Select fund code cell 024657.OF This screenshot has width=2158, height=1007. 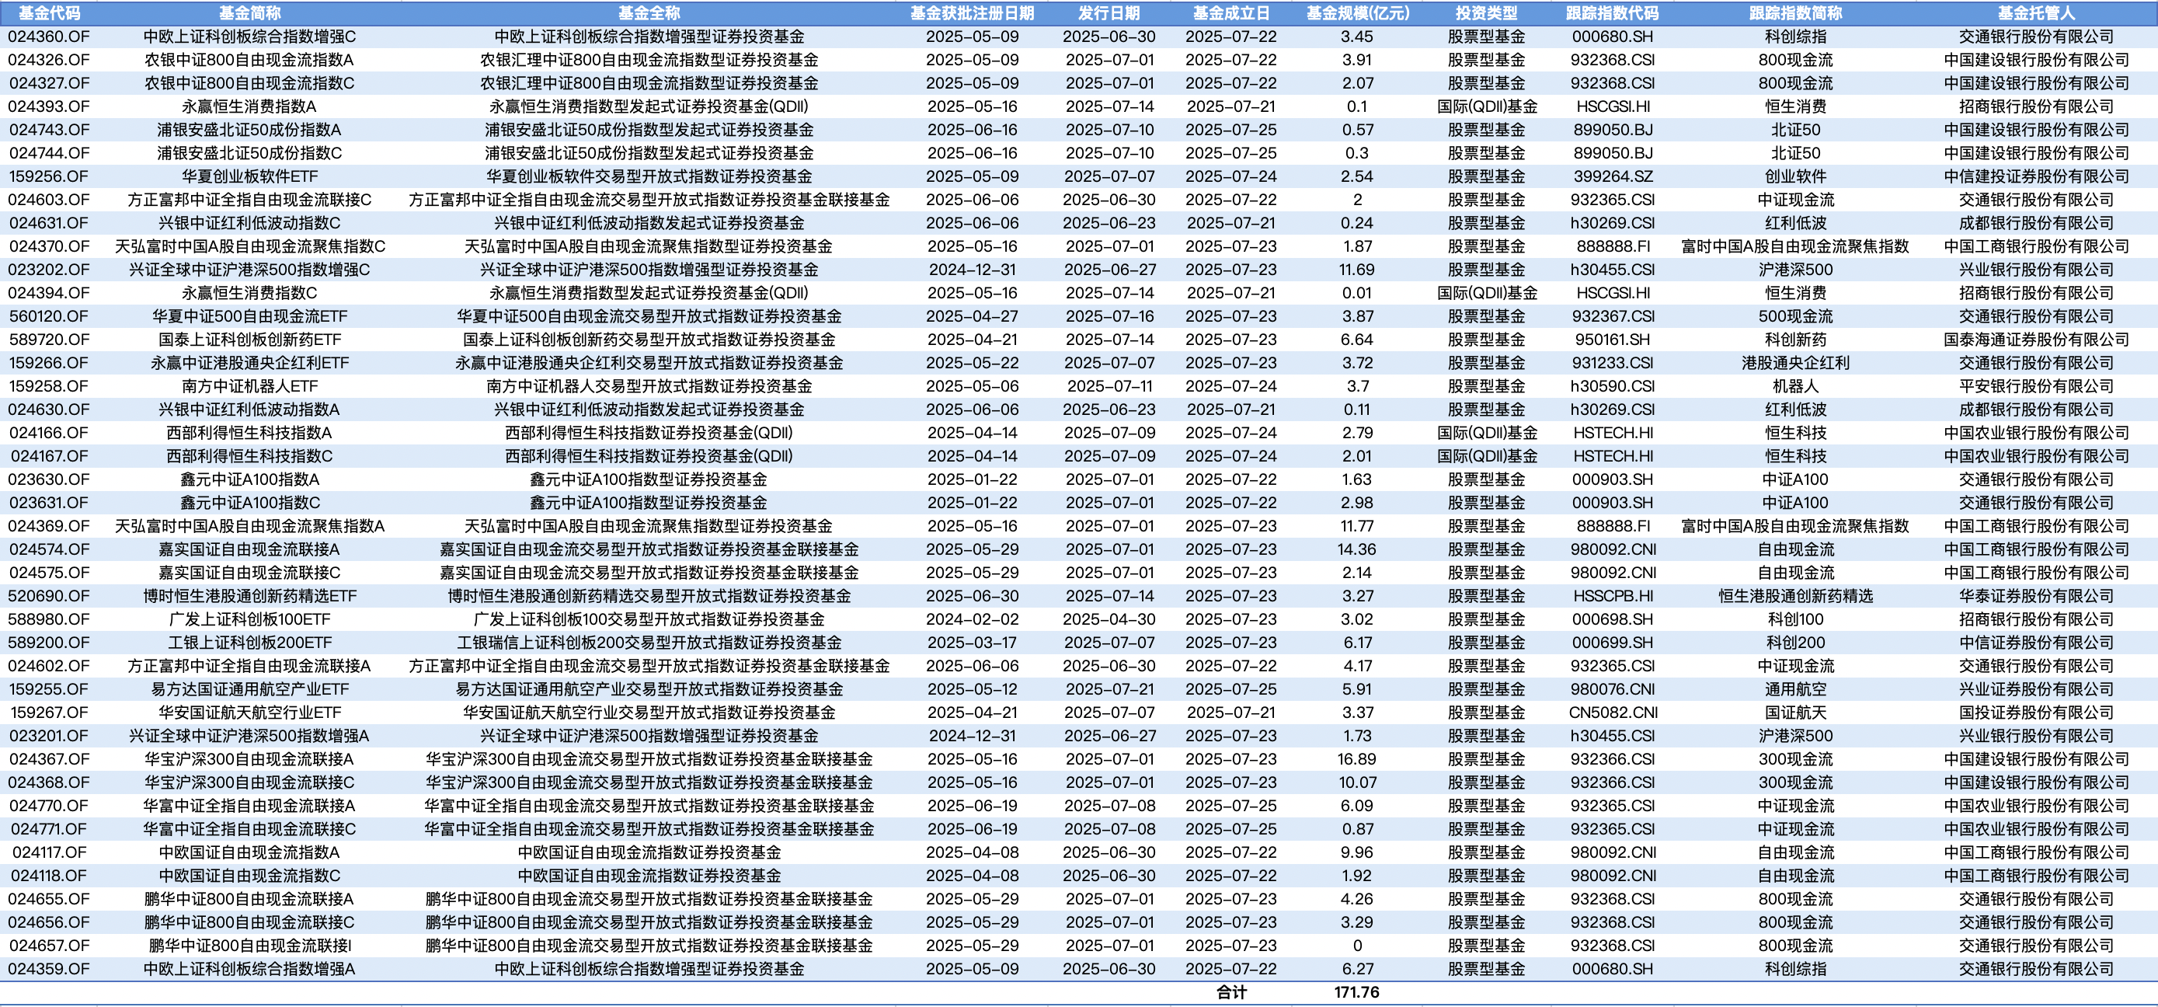(x=50, y=945)
